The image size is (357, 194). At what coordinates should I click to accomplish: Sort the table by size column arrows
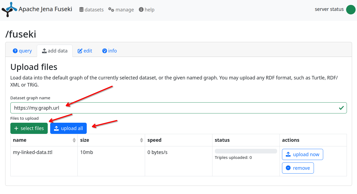click(x=142, y=140)
